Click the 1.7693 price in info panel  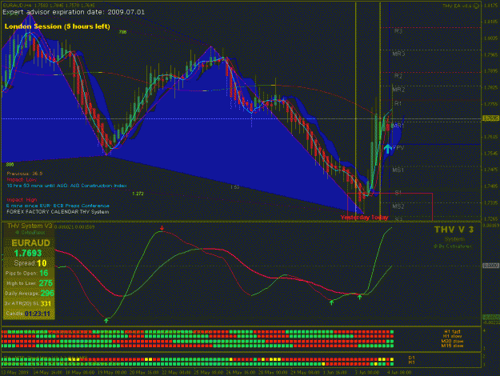pyautogui.click(x=28, y=254)
